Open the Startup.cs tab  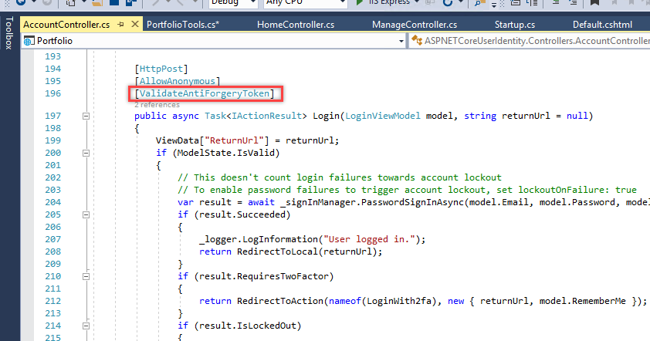click(x=515, y=25)
